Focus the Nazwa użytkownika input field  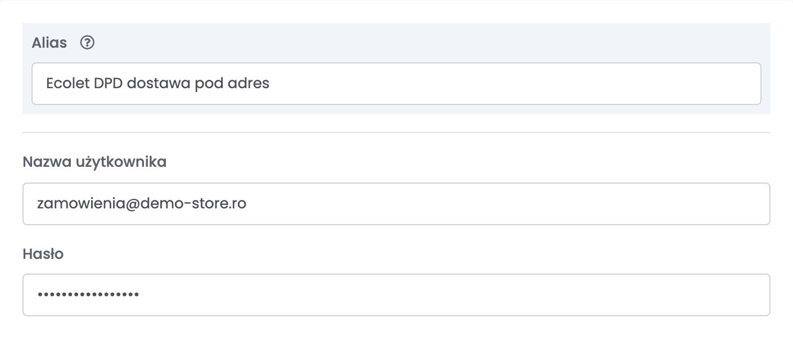(396, 204)
